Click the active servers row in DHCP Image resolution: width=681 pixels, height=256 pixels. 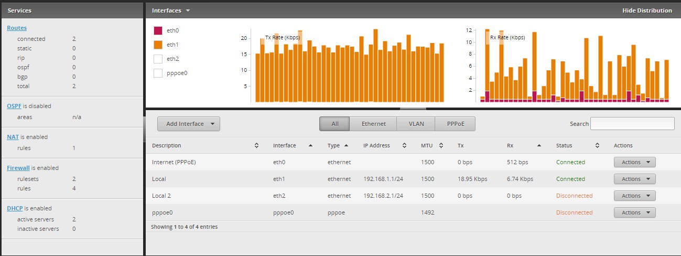tap(46, 219)
